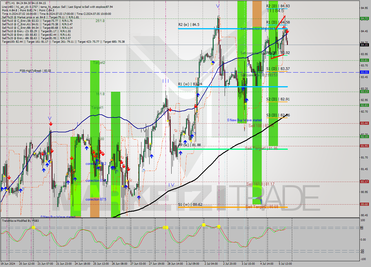Viewport: 371px width, 267px height.
Task: Click the 'WTI,H1' symbol header text
Action: [11, 3]
